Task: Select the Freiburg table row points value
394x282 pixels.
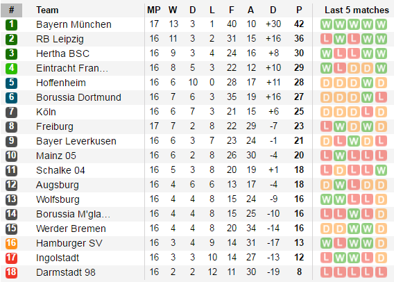Action: pyautogui.click(x=299, y=126)
